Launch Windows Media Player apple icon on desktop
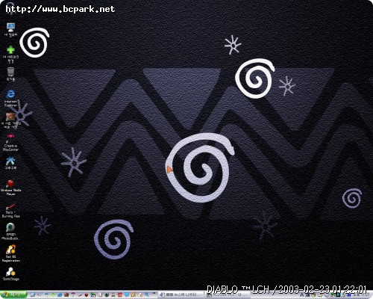The image size is (373, 299). click(10, 187)
